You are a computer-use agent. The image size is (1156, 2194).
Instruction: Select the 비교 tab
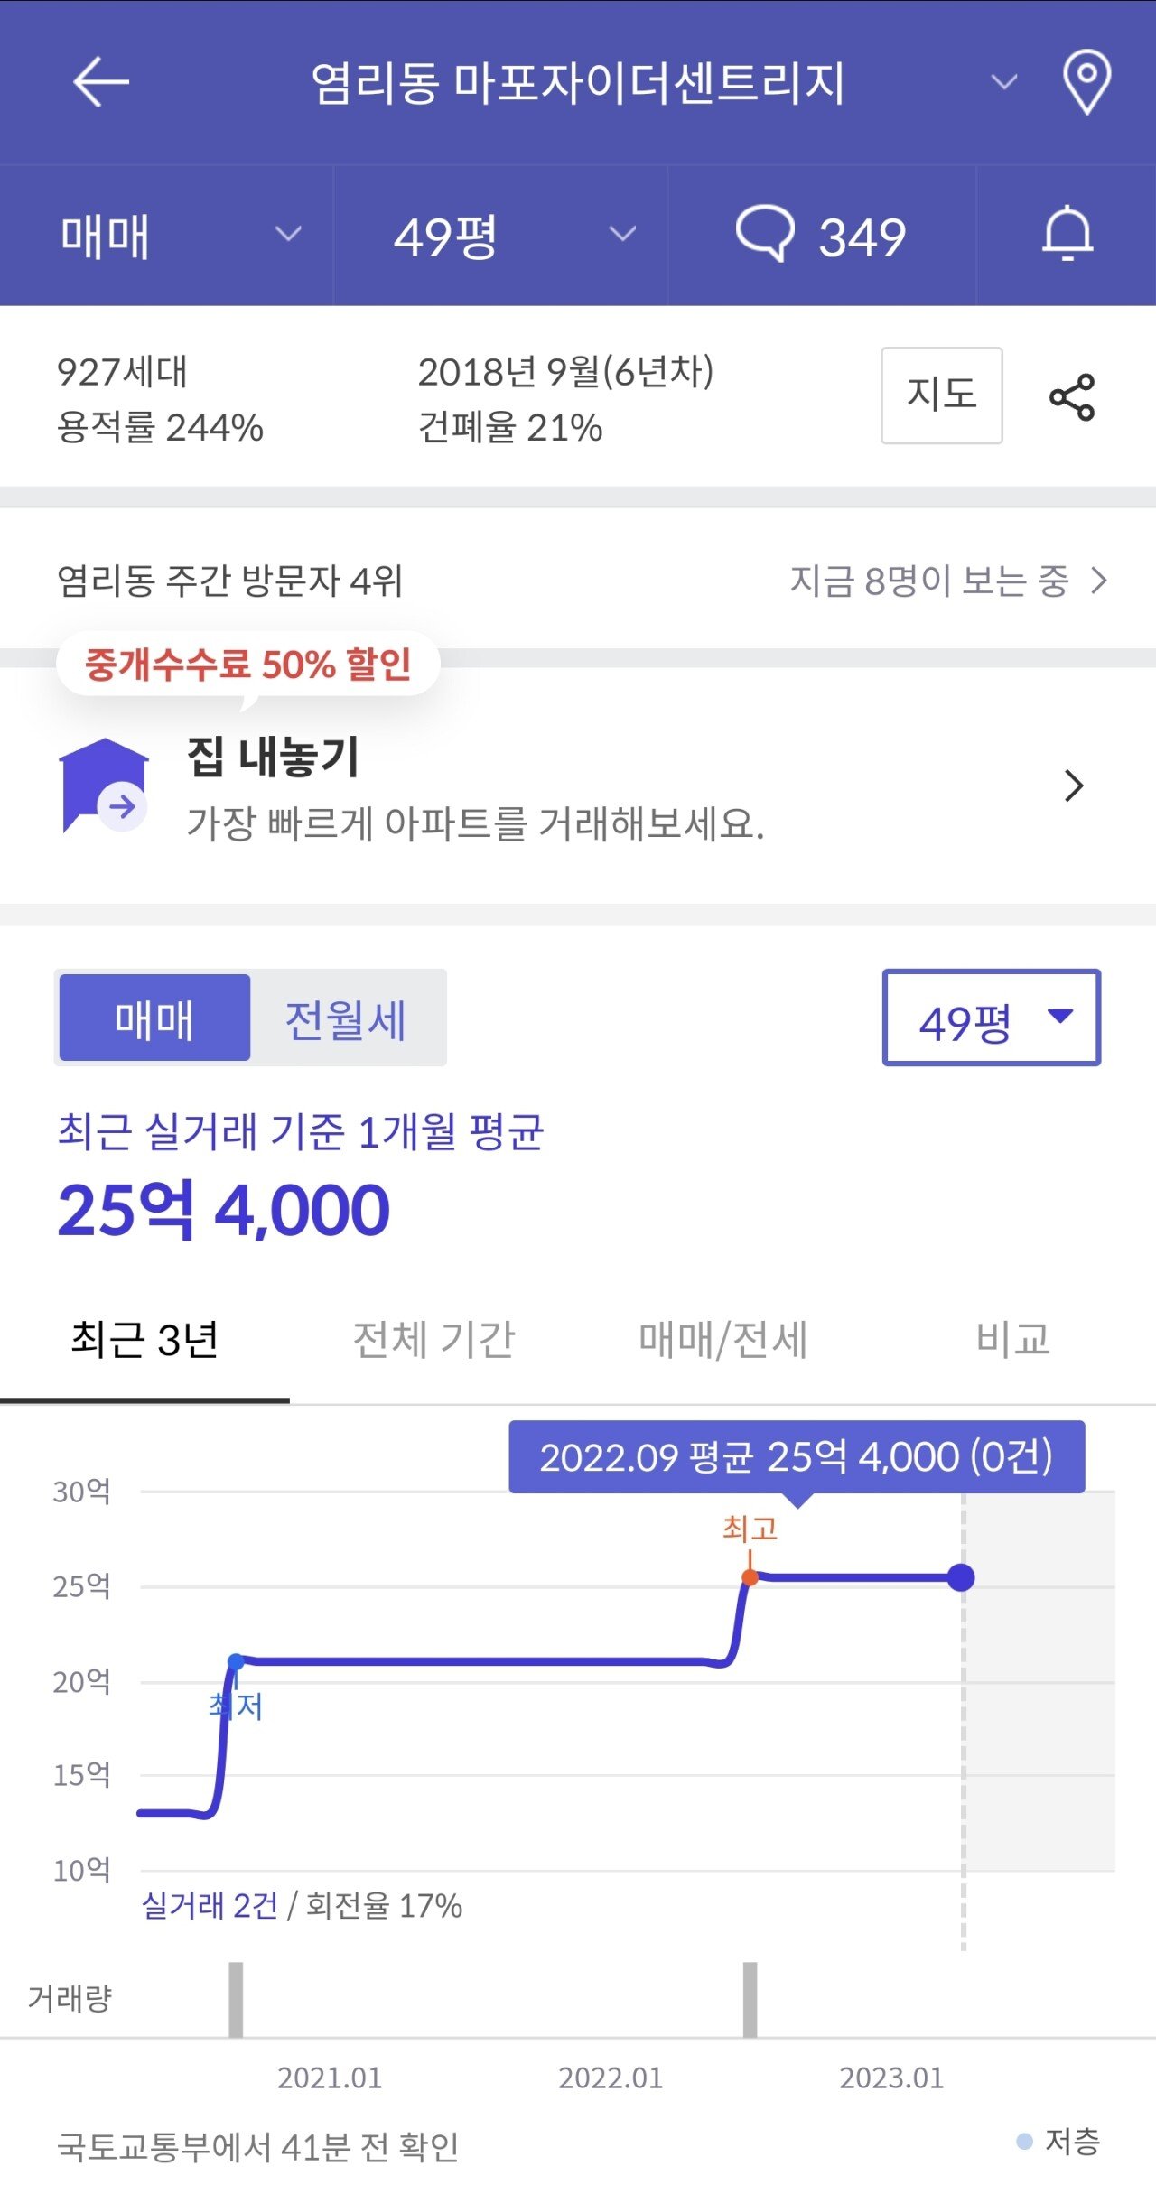1012,1339
